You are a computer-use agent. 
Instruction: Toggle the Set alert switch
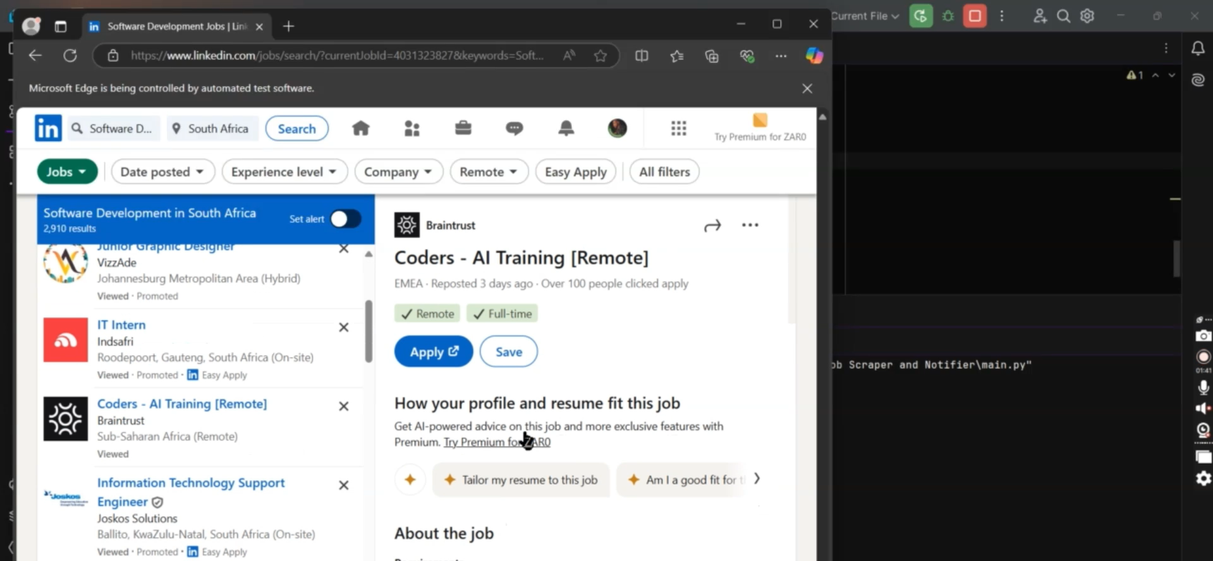[x=345, y=219]
